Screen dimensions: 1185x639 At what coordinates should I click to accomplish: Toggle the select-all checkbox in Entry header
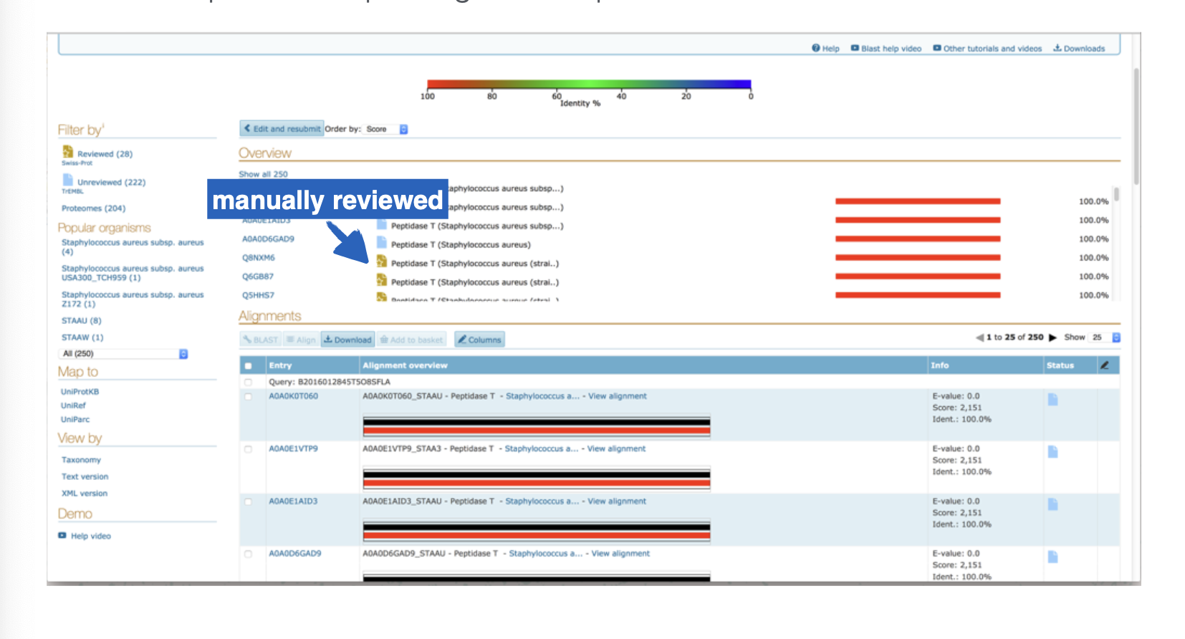(249, 366)
